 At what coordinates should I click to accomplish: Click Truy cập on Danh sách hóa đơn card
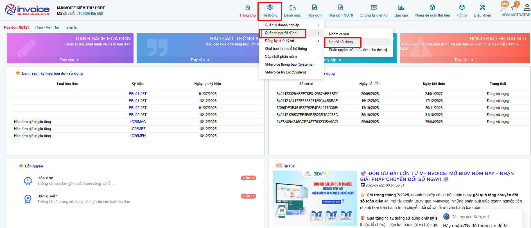coord(69,60)
